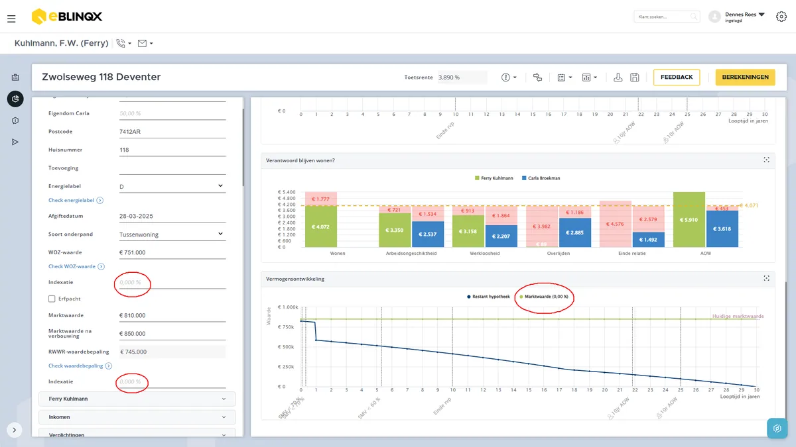Maximize the Verantwoord blijven wonen chart

pyautogui.click(x=766, y=160)
